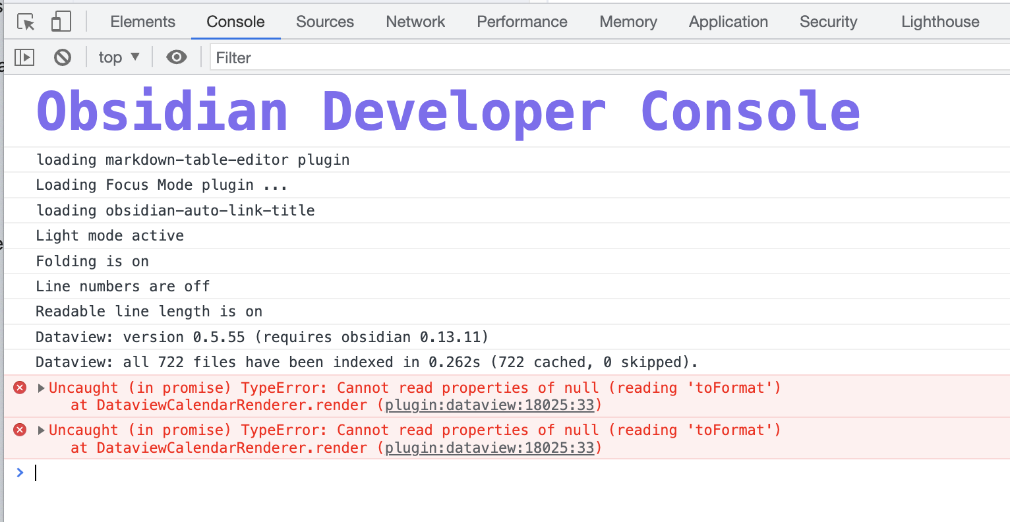Image resolution: width=1010 pixels, height=522 pixels.
Task: Click the red error circle icon
Action: tap(18, 388)
